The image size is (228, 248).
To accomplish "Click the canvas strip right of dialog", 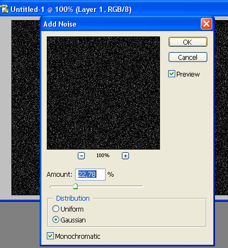I will (x=221, y=108).
